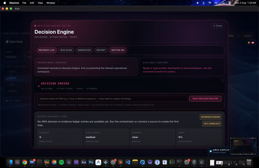Open the ChatGPT app in dock
This screenshot has height=168, width=259.
coord(113,163)
